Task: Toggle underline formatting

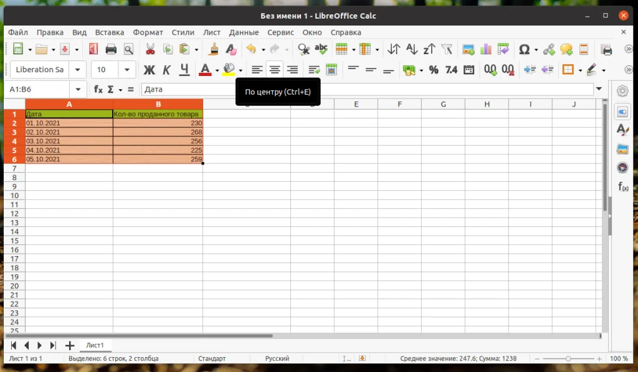Action: [x=184, y=70]
